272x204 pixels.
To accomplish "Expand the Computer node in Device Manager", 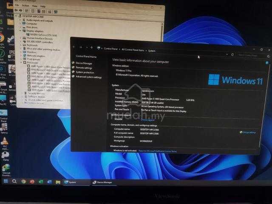I will [20, 23].
